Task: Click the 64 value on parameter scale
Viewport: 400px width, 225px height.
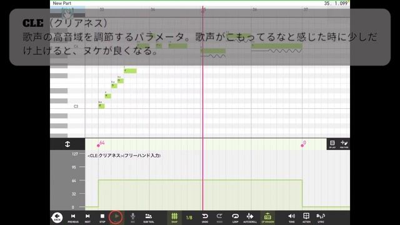Action: coord(74,181)
